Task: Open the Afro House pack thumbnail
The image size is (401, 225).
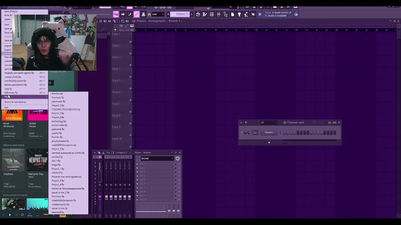Action: 12,115
